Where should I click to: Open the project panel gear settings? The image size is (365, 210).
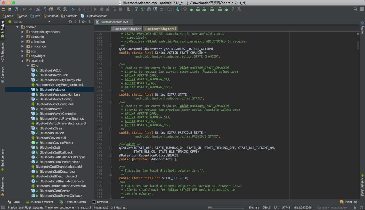pyautogui.click(x=83, y=22)
